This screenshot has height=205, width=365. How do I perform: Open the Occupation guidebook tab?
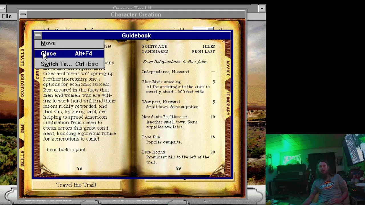[x=22, y=86]
